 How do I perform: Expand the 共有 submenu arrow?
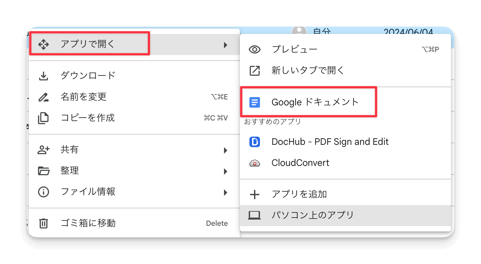226,150
